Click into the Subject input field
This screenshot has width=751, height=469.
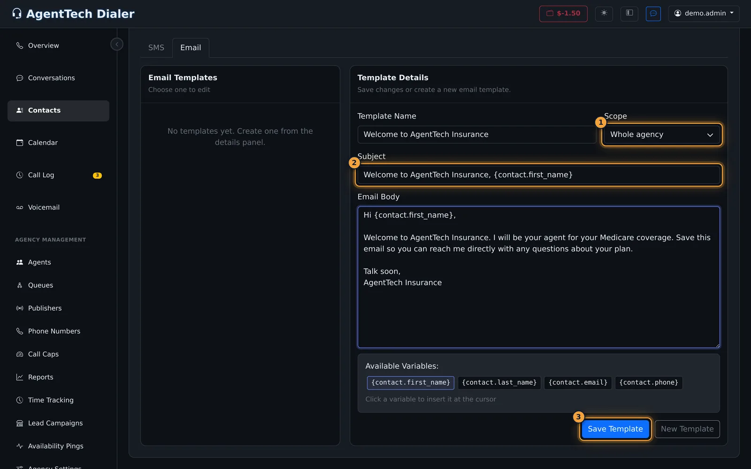pyautogui.click(x=539, y=175)
